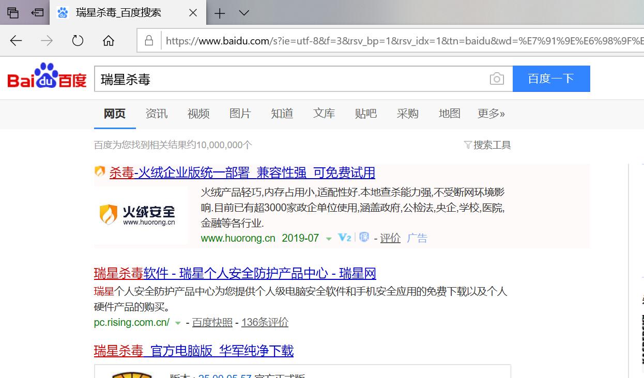Open the tab list chevron in tab bar
Image resolution: width=644 pixels, height=378 pixels.
[x=244, y=13]
